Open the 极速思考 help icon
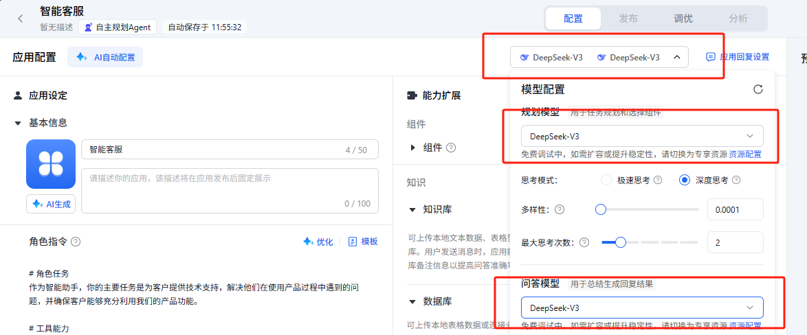The width and height of the screenshot is (807, 335). click(658, 181)
